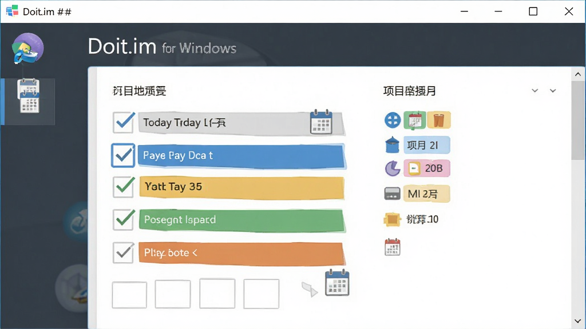This screenshot has height=329, width=586.
Task: Click the yellow note icon in 20B tag
Action: pos(414,168)
